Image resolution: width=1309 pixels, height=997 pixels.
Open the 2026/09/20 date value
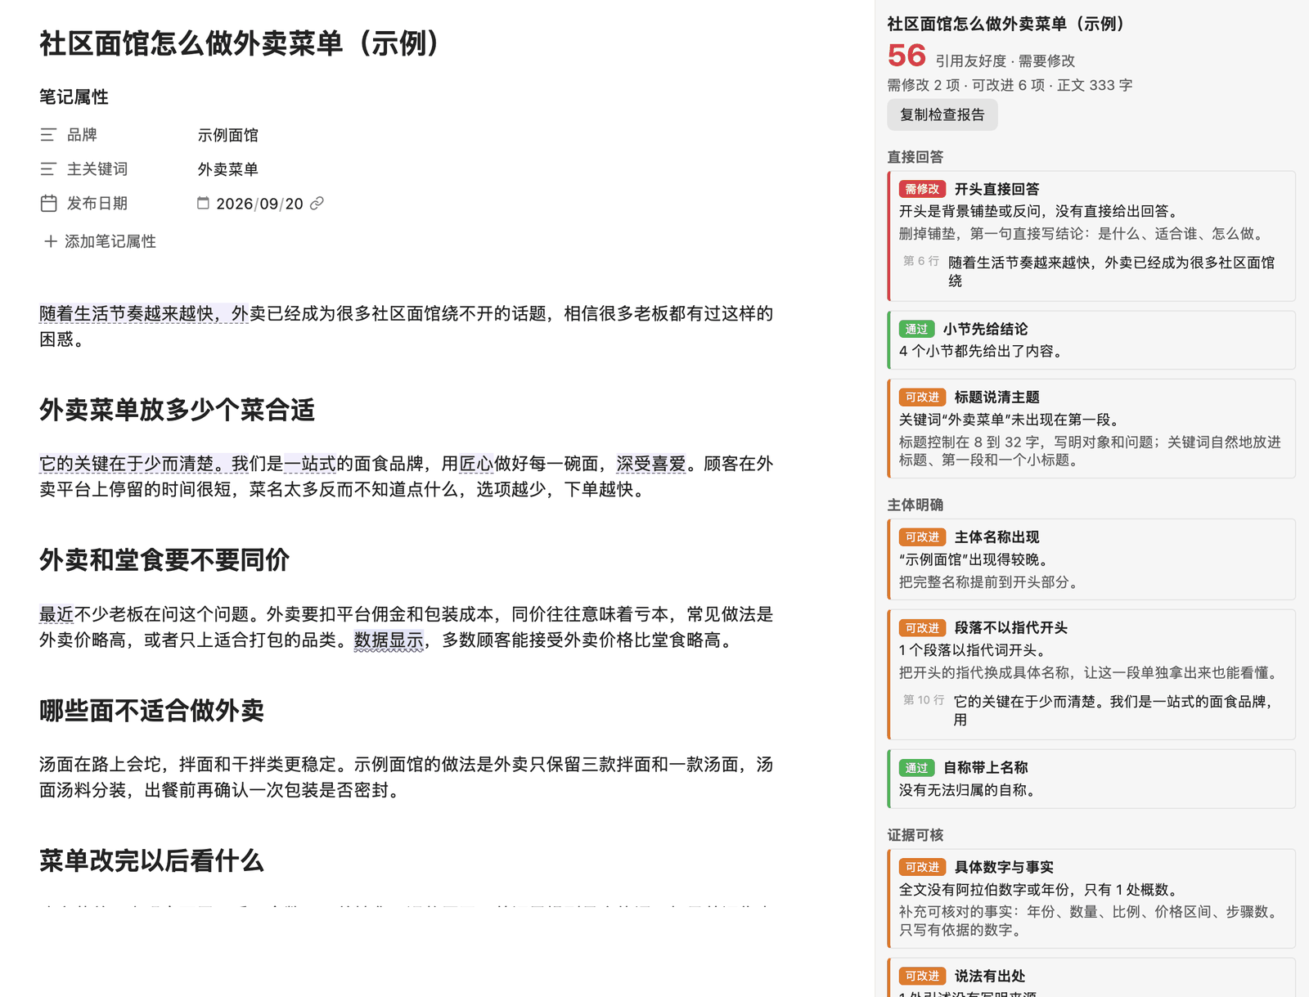coord(259,204)
